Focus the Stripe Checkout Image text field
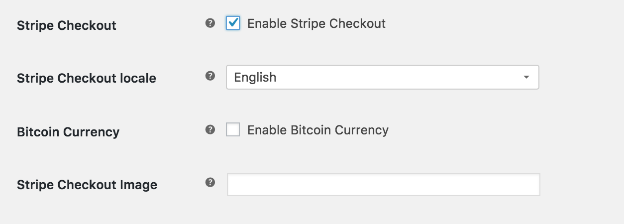624x224 pixels. (x=384, y=185)
